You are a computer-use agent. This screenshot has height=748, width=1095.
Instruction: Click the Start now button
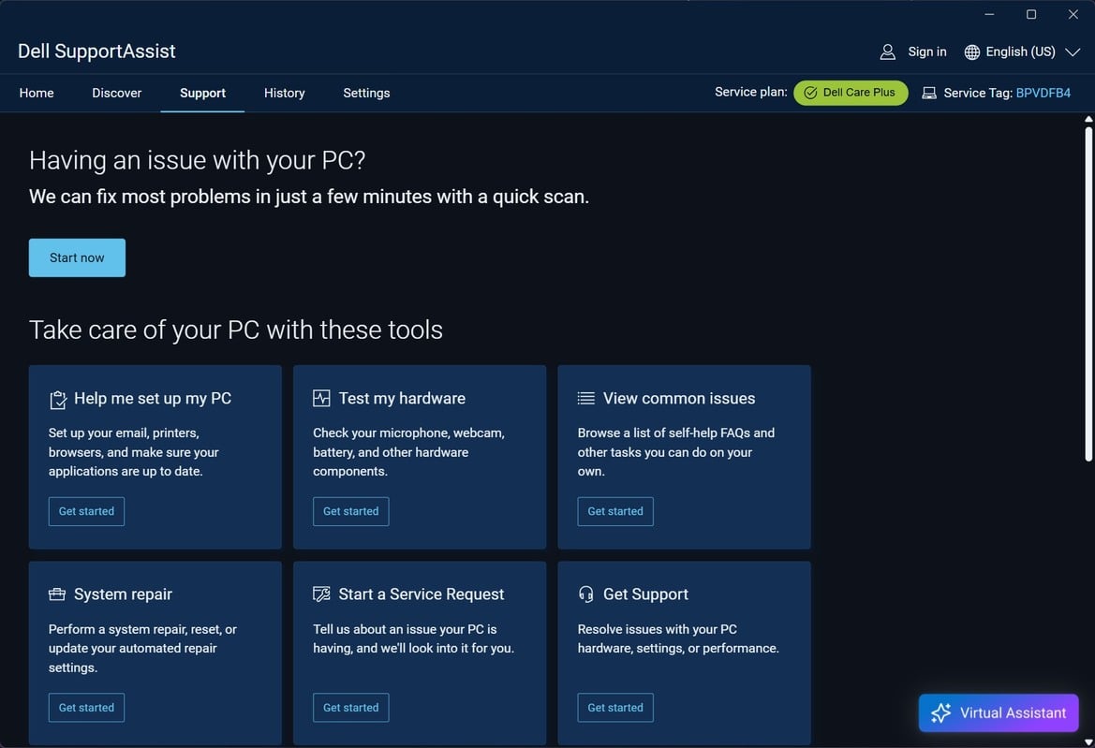pyautogui.click(x=77, y=257)
